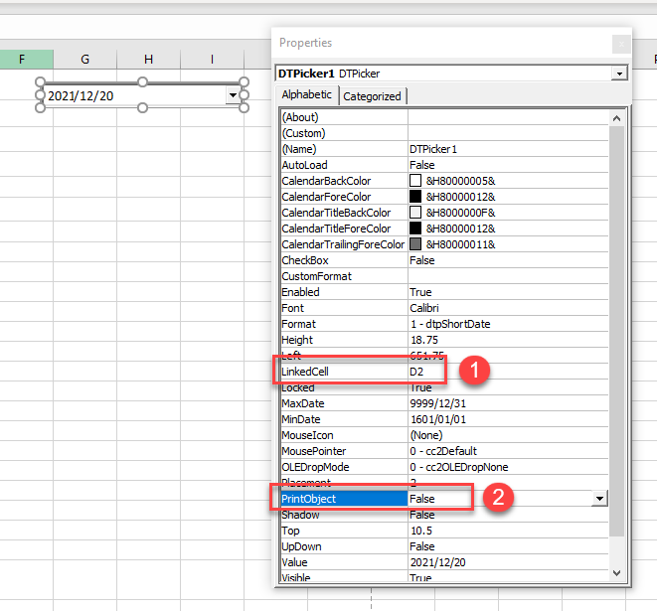Switch to the Categorized tab

[373, 96]
